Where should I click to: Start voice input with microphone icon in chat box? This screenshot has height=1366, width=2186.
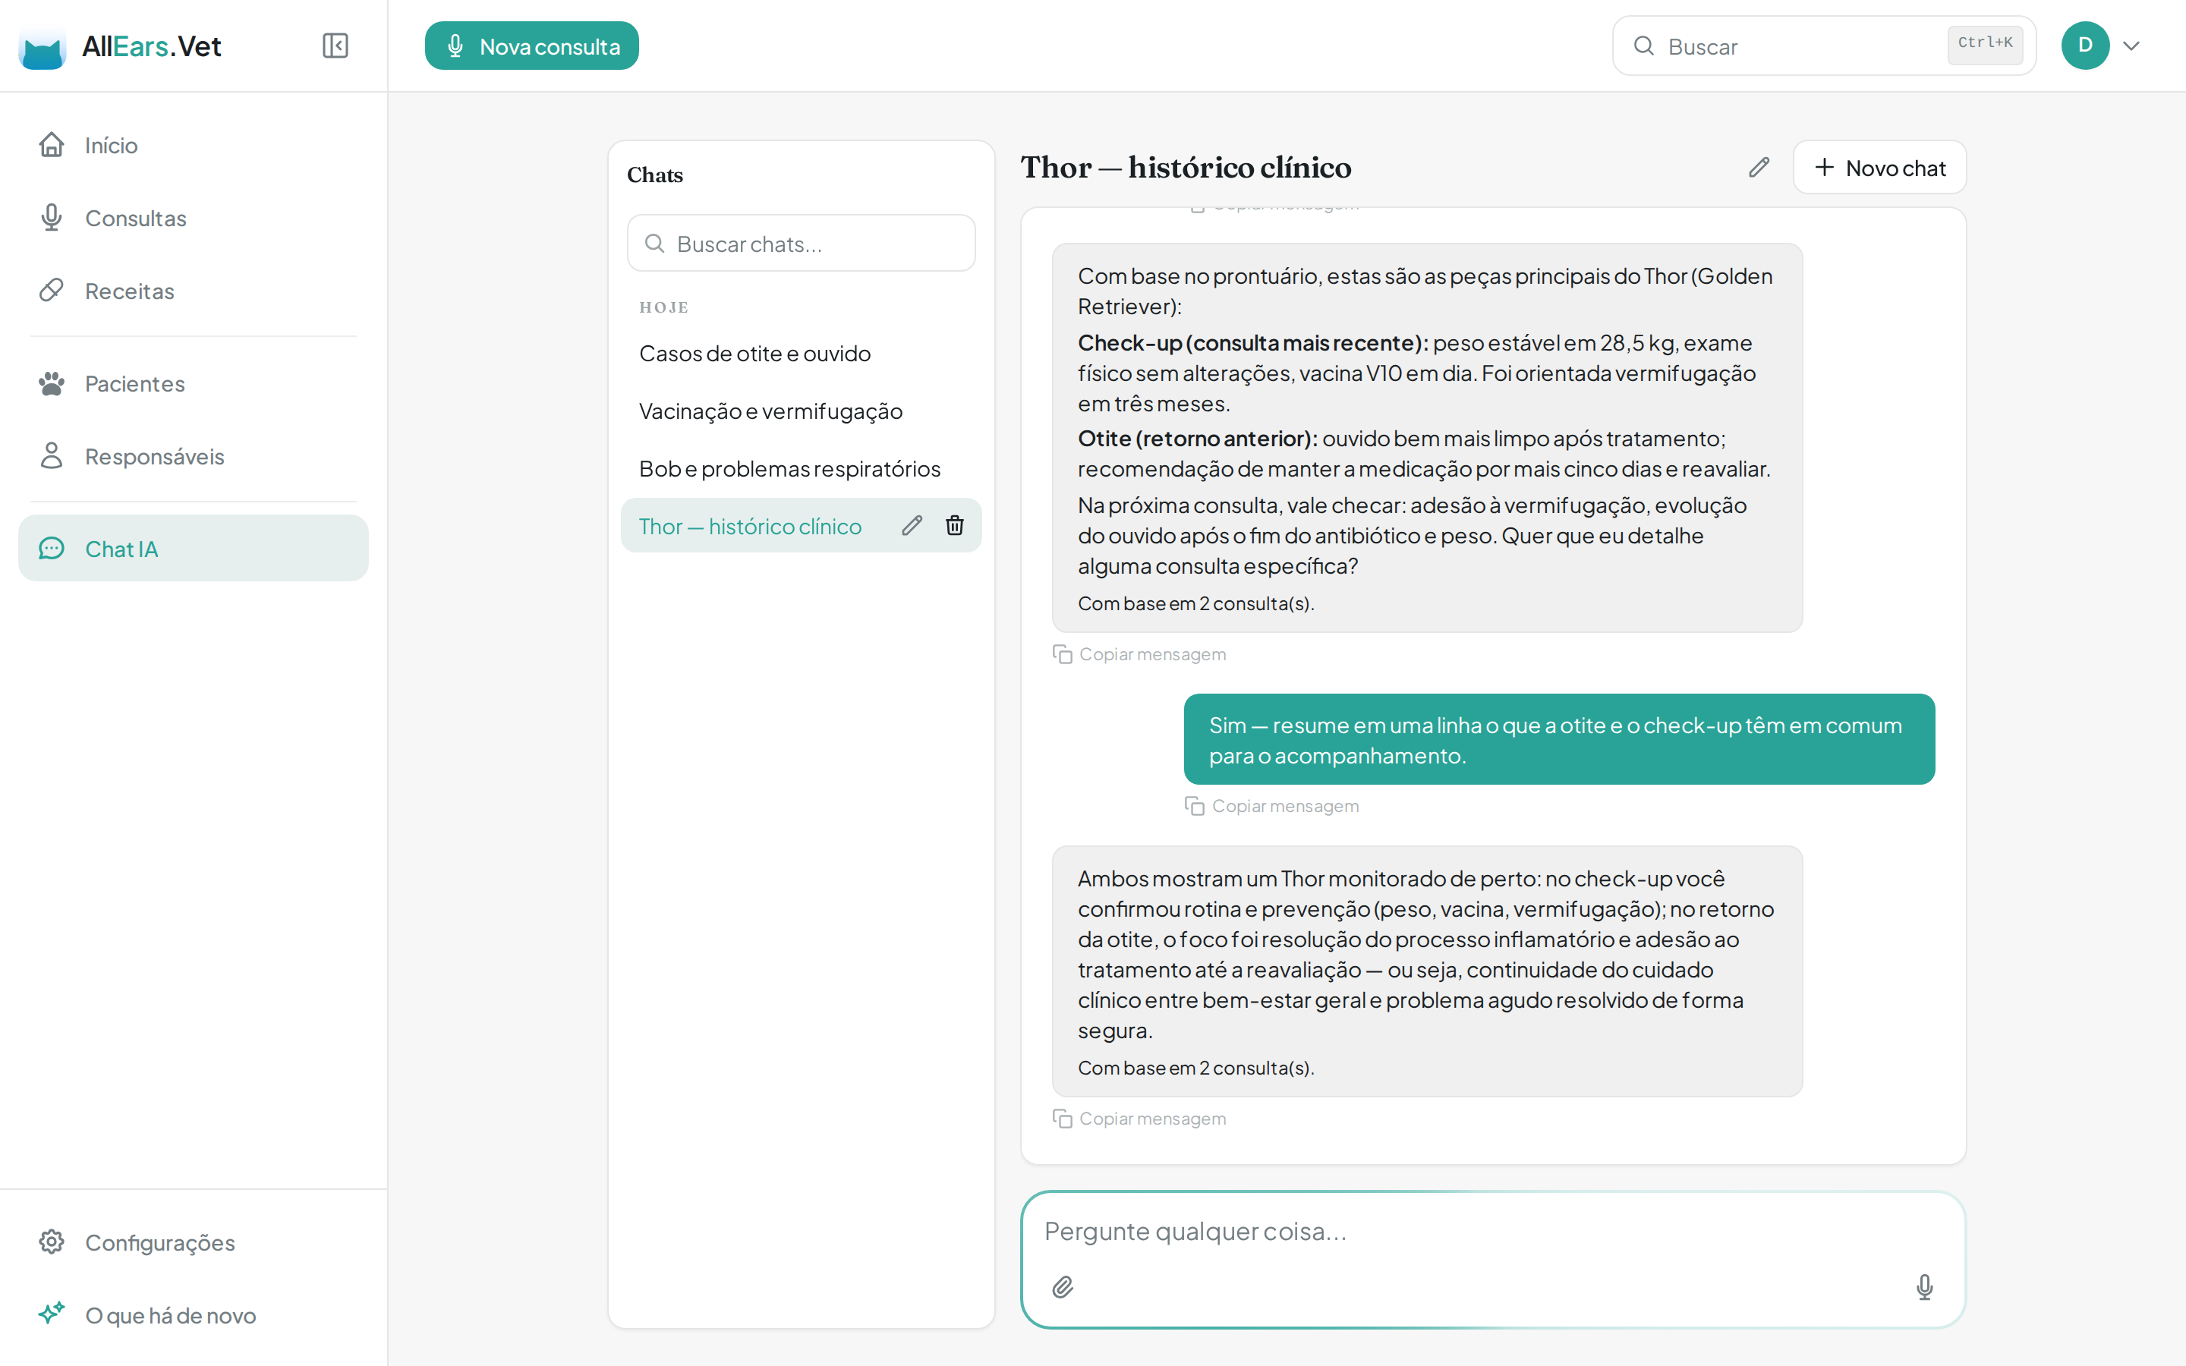(x=1924, y=1286)
